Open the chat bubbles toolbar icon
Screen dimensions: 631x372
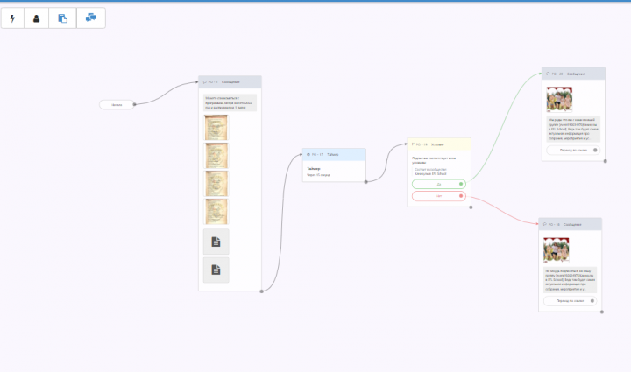pyautogui.click(x=91, y=18)
